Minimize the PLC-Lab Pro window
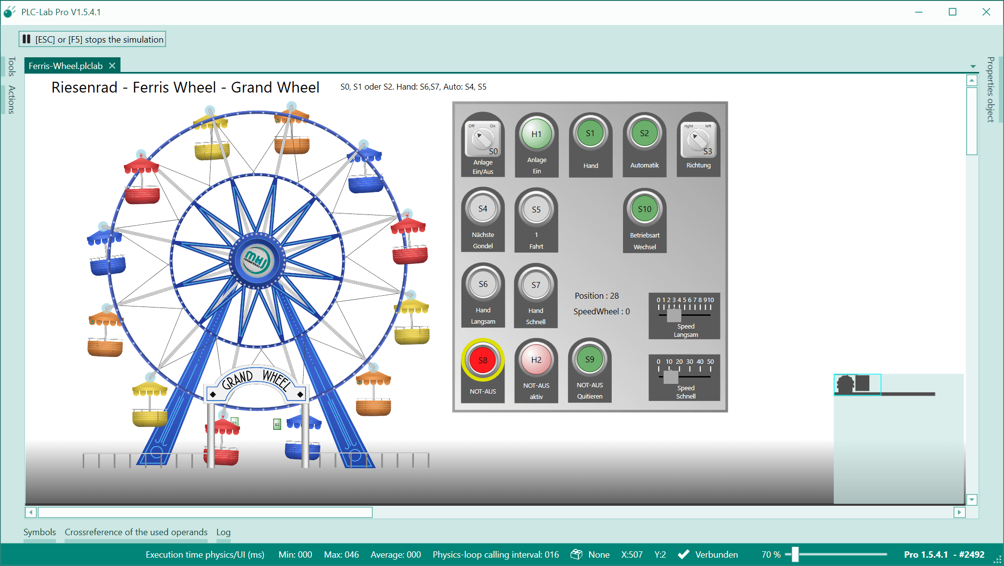The image size is (1004, 566). tap(919, 12)
